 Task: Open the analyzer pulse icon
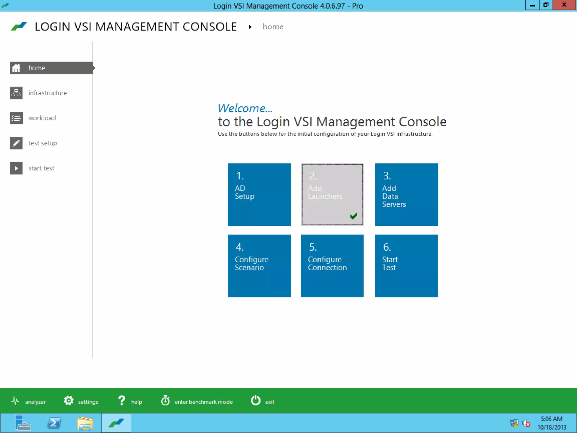pos(15,401)
